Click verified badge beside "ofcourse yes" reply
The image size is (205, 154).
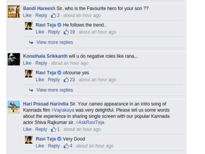point(59,73)
